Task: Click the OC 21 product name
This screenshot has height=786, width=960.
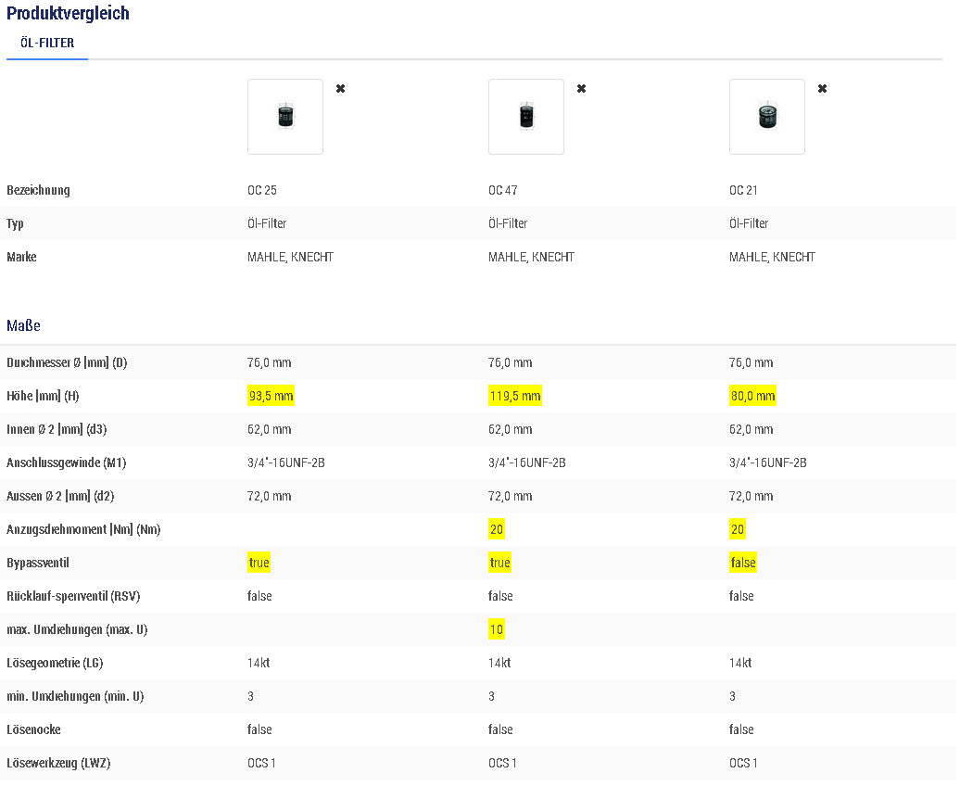Action: tap(743, 191)
